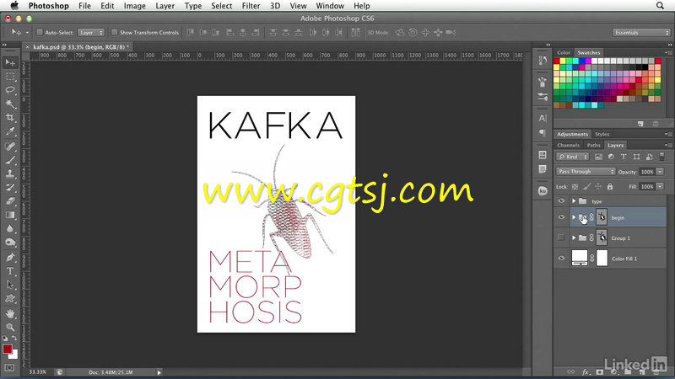This screenshot has height=379, width=675.
Task: Select the Hand tool
Action: (9, 313)
